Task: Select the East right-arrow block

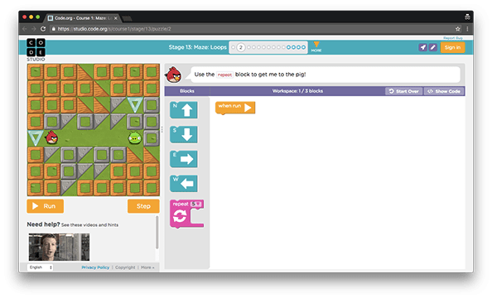Action: 184,159
